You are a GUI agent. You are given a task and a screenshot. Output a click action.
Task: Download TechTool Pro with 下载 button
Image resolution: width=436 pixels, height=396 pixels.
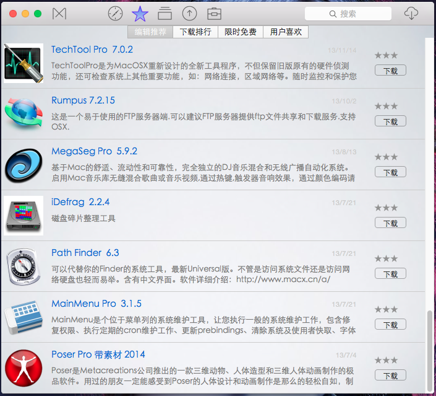(x=390, y=70)
